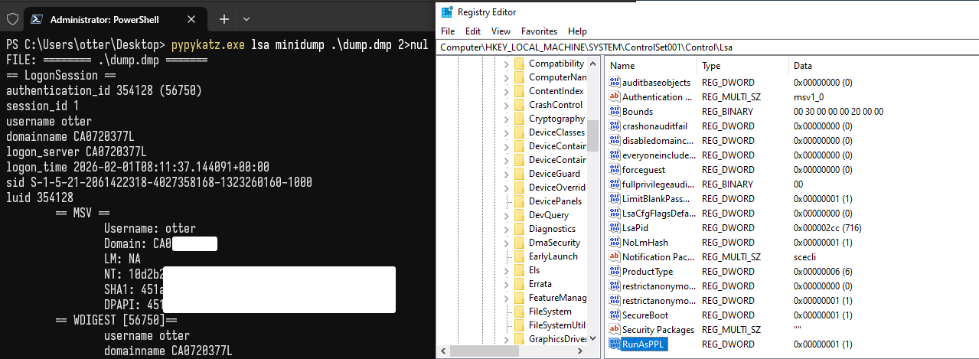The image size is (979, 359).
Task: Expand the DeviceGuard tree node
Action: (x=506, y=174)
